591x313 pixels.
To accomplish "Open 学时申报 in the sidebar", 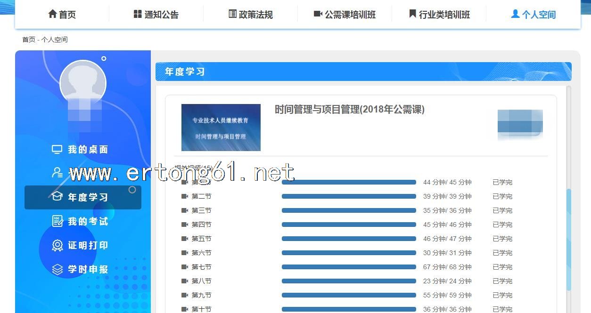I will coord(88,269).
